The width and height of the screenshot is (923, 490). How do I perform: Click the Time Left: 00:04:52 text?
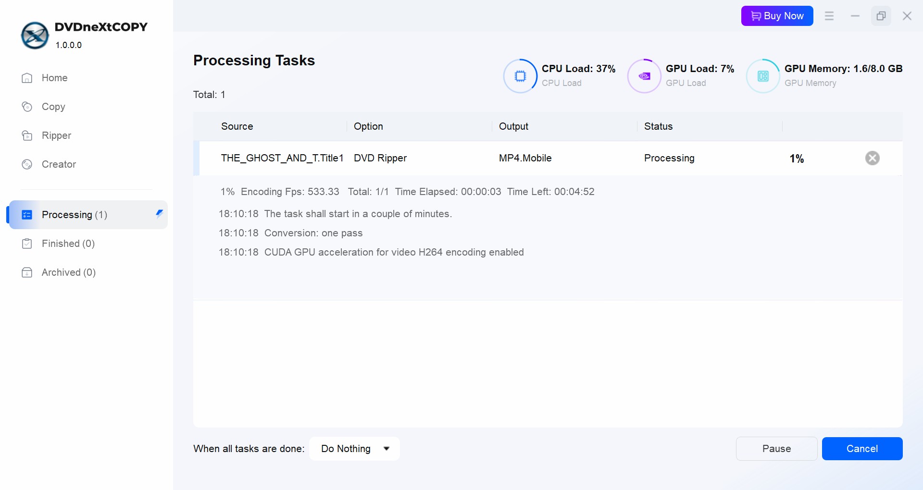point(550,192)
